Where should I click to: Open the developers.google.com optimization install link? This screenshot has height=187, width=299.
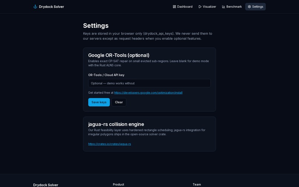tap(148, 93)
